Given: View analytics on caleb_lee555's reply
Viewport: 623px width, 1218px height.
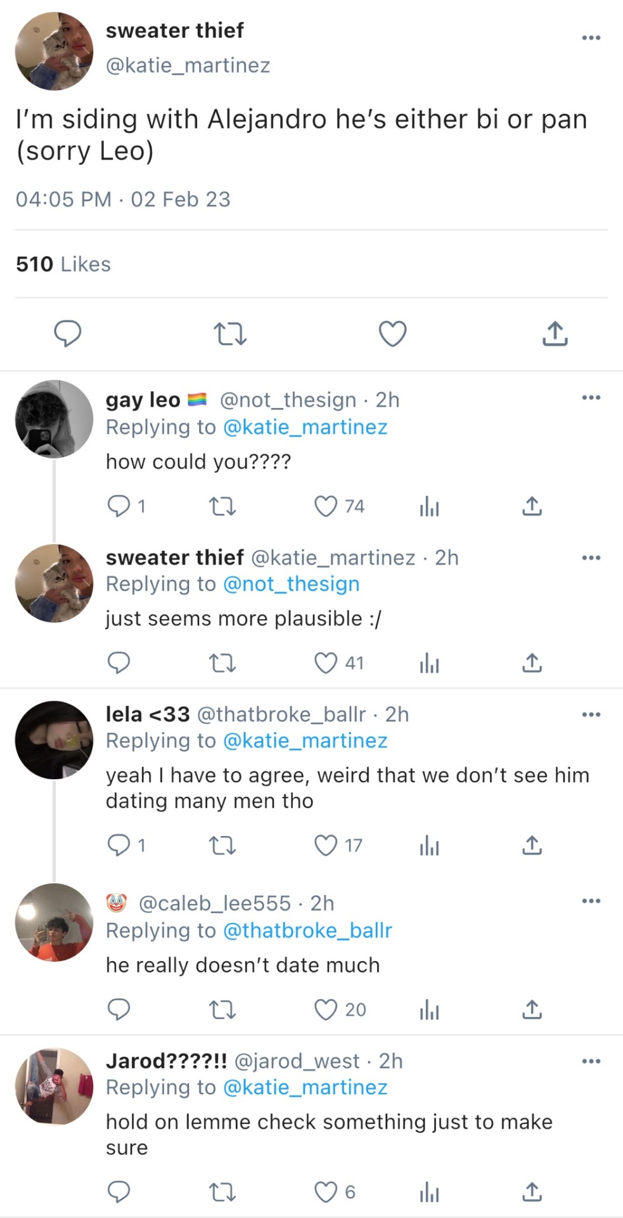Looking at the screenshot, I should tap(429, 1009).
